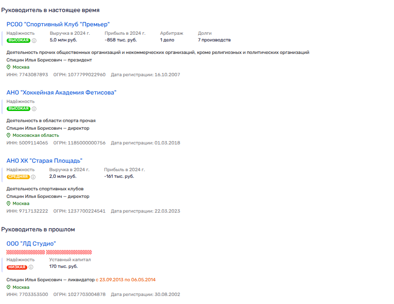
Task: Click location pin for Старая Площадь's Москва
Action: click(x=8, y=204)
